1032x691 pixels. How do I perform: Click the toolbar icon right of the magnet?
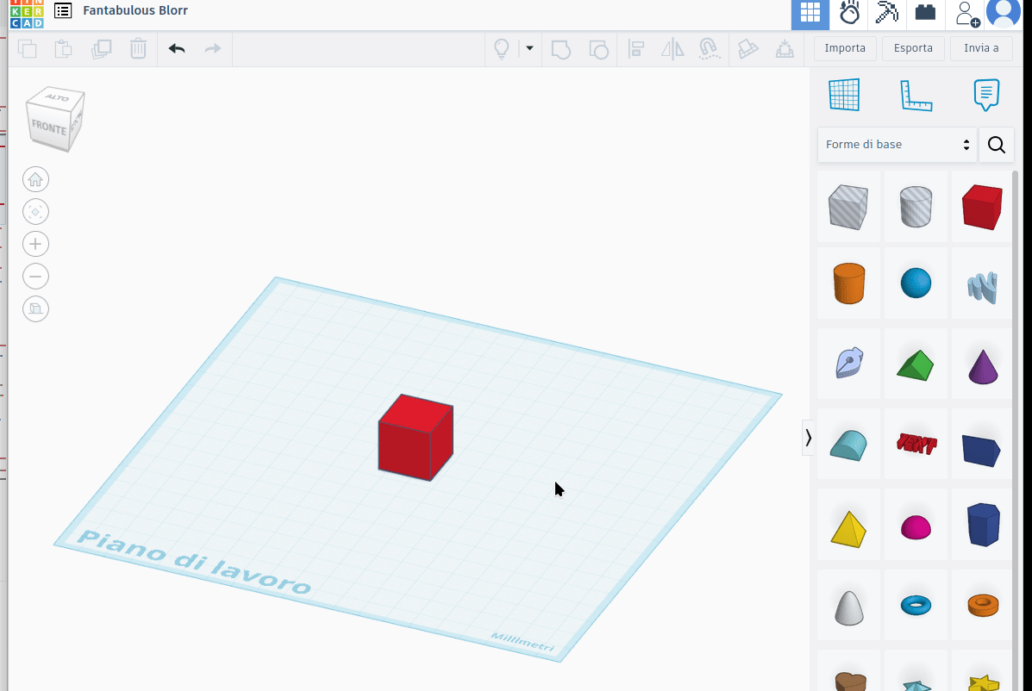point(747,49)
